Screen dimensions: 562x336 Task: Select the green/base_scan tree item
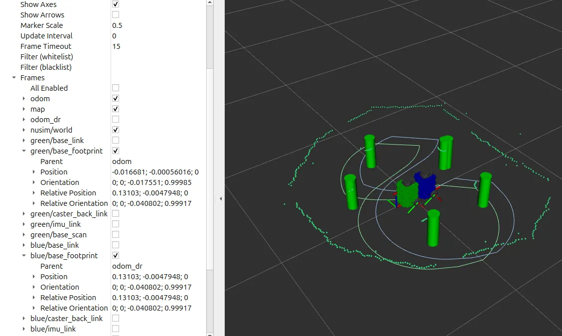coord(58,235)
